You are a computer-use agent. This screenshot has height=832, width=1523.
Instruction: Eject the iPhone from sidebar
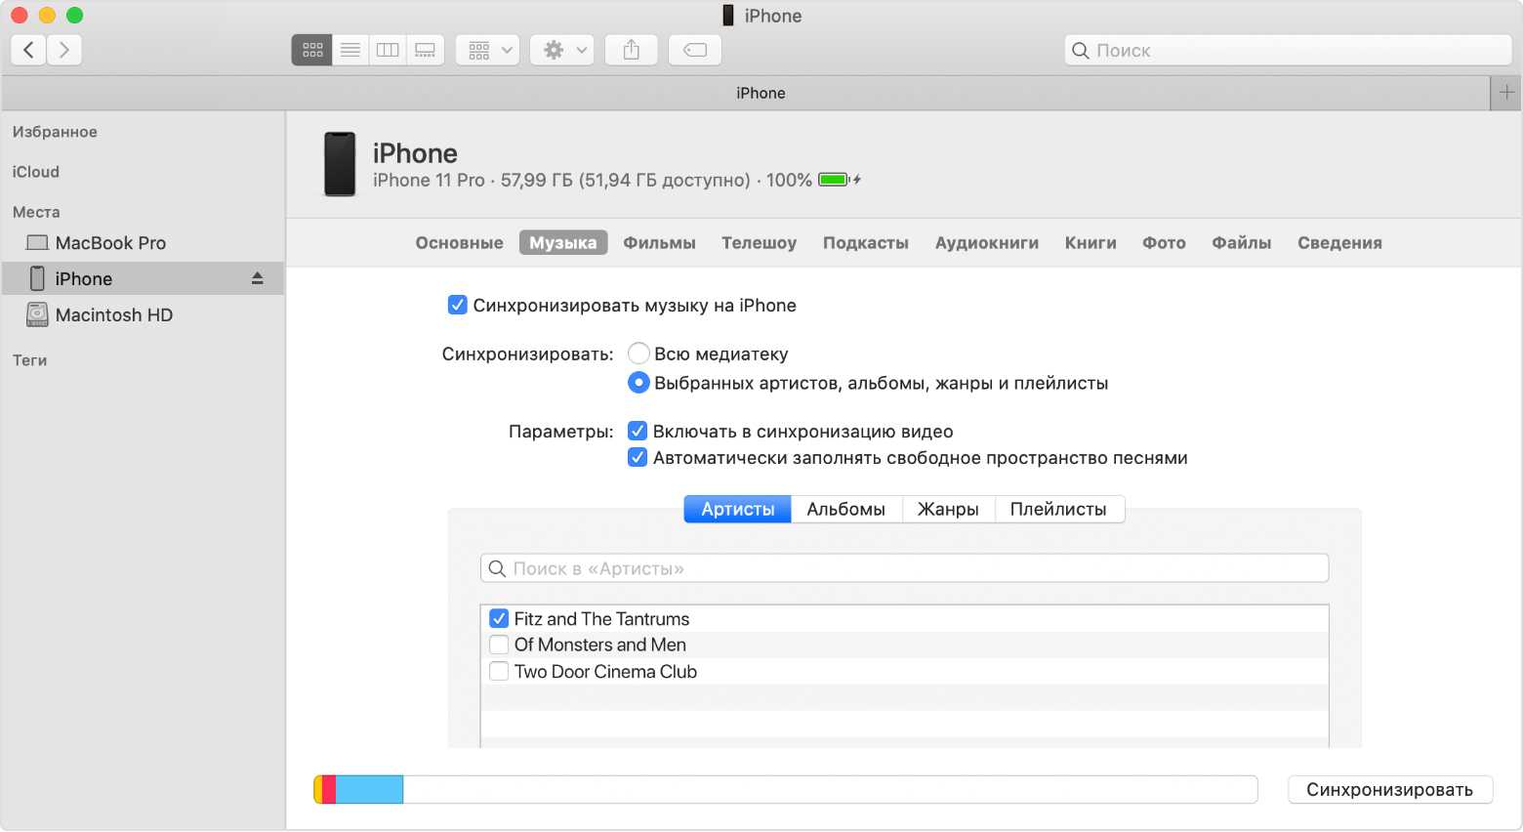point(258,278)
